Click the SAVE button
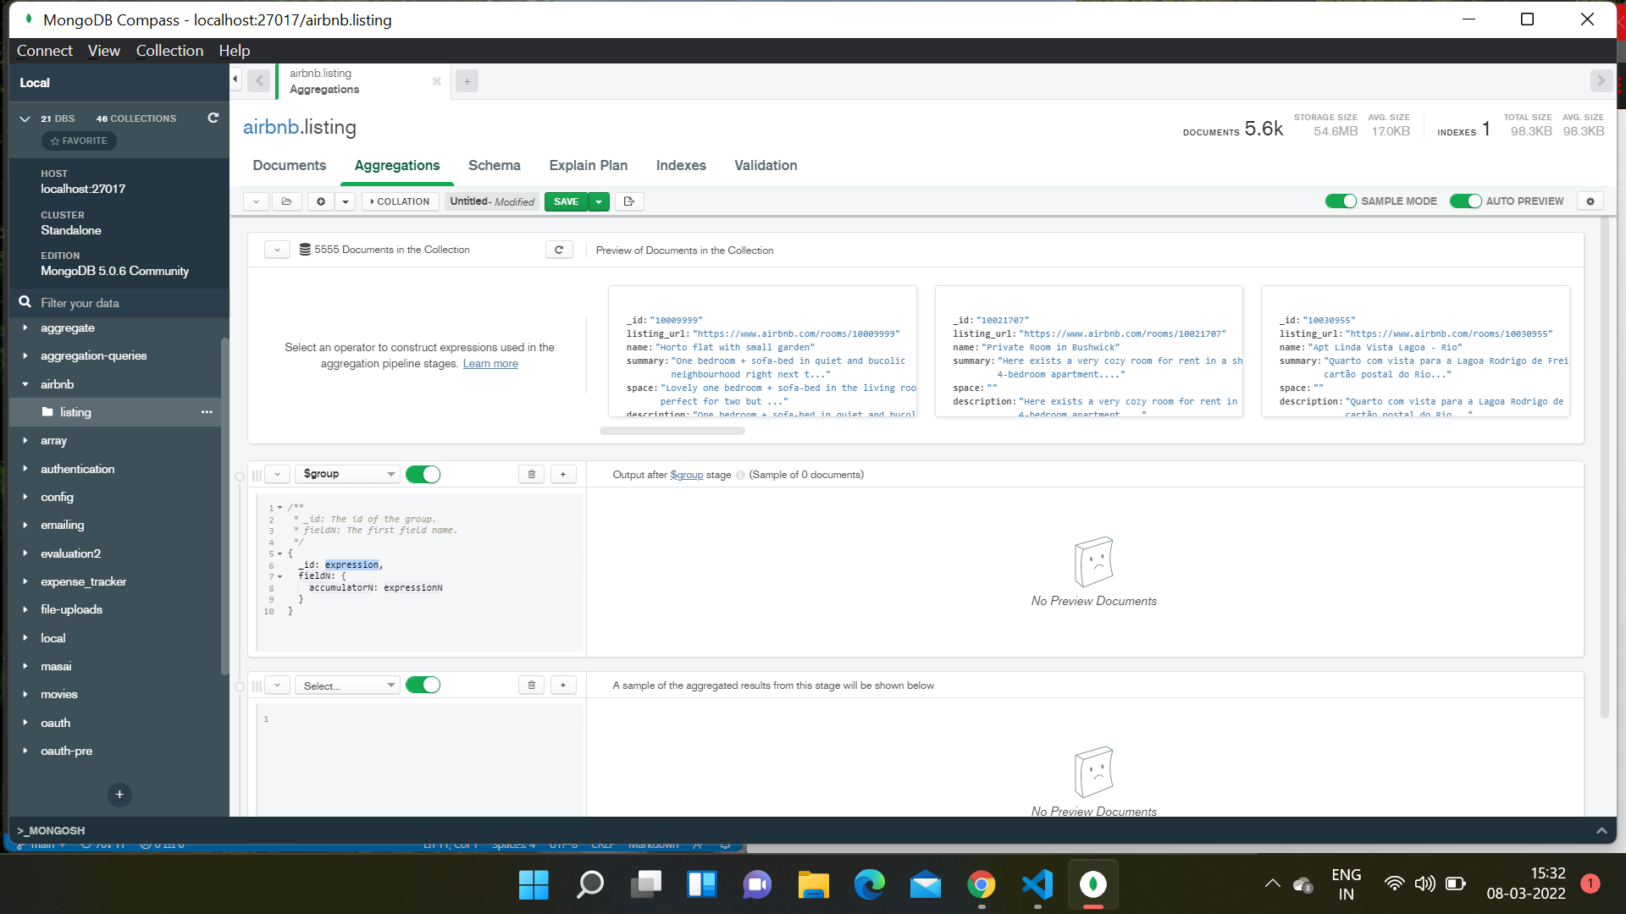The height and width of the screenshot is (914, 1626). click(x=566, y=201)
